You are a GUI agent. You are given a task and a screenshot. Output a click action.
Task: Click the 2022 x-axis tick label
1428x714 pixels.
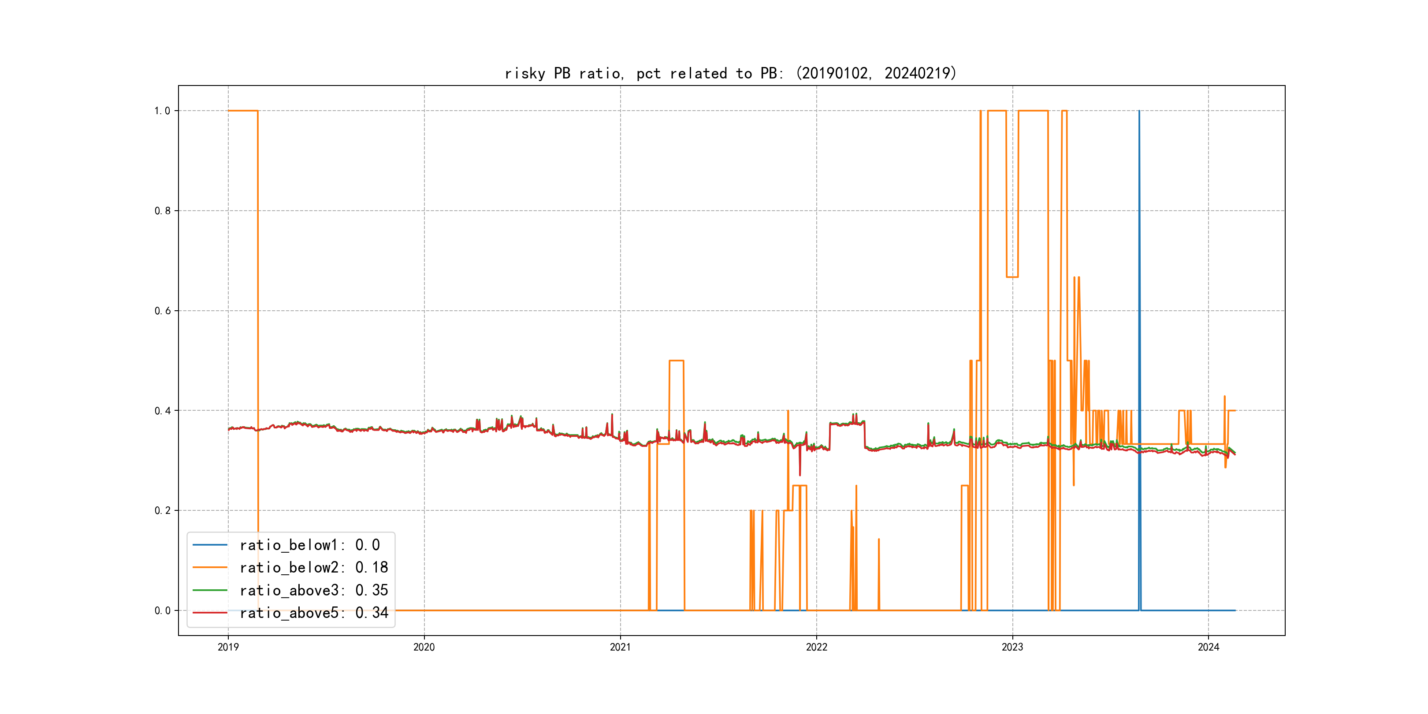[817, 647]
